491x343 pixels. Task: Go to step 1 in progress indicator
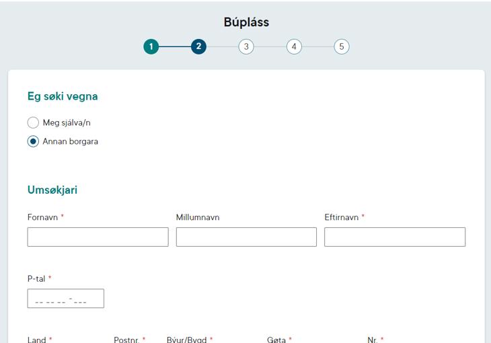151,46
